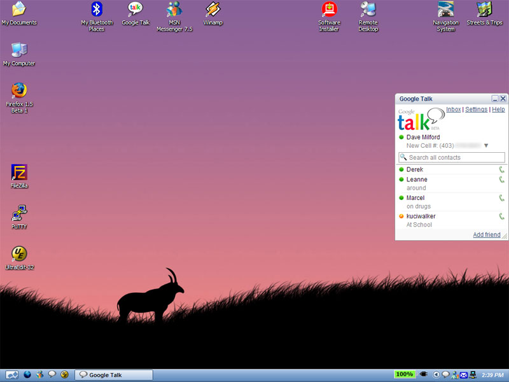Select the Firefox 1.5 Beta 1 icon

point(19,90)
